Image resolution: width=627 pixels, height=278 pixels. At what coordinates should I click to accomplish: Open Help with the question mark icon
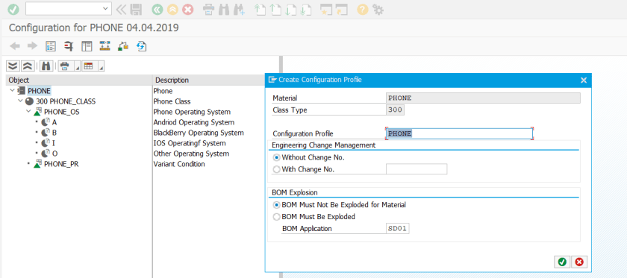362,9
